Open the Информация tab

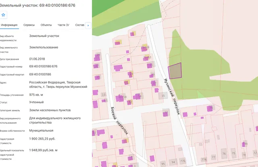click(9, 25)
